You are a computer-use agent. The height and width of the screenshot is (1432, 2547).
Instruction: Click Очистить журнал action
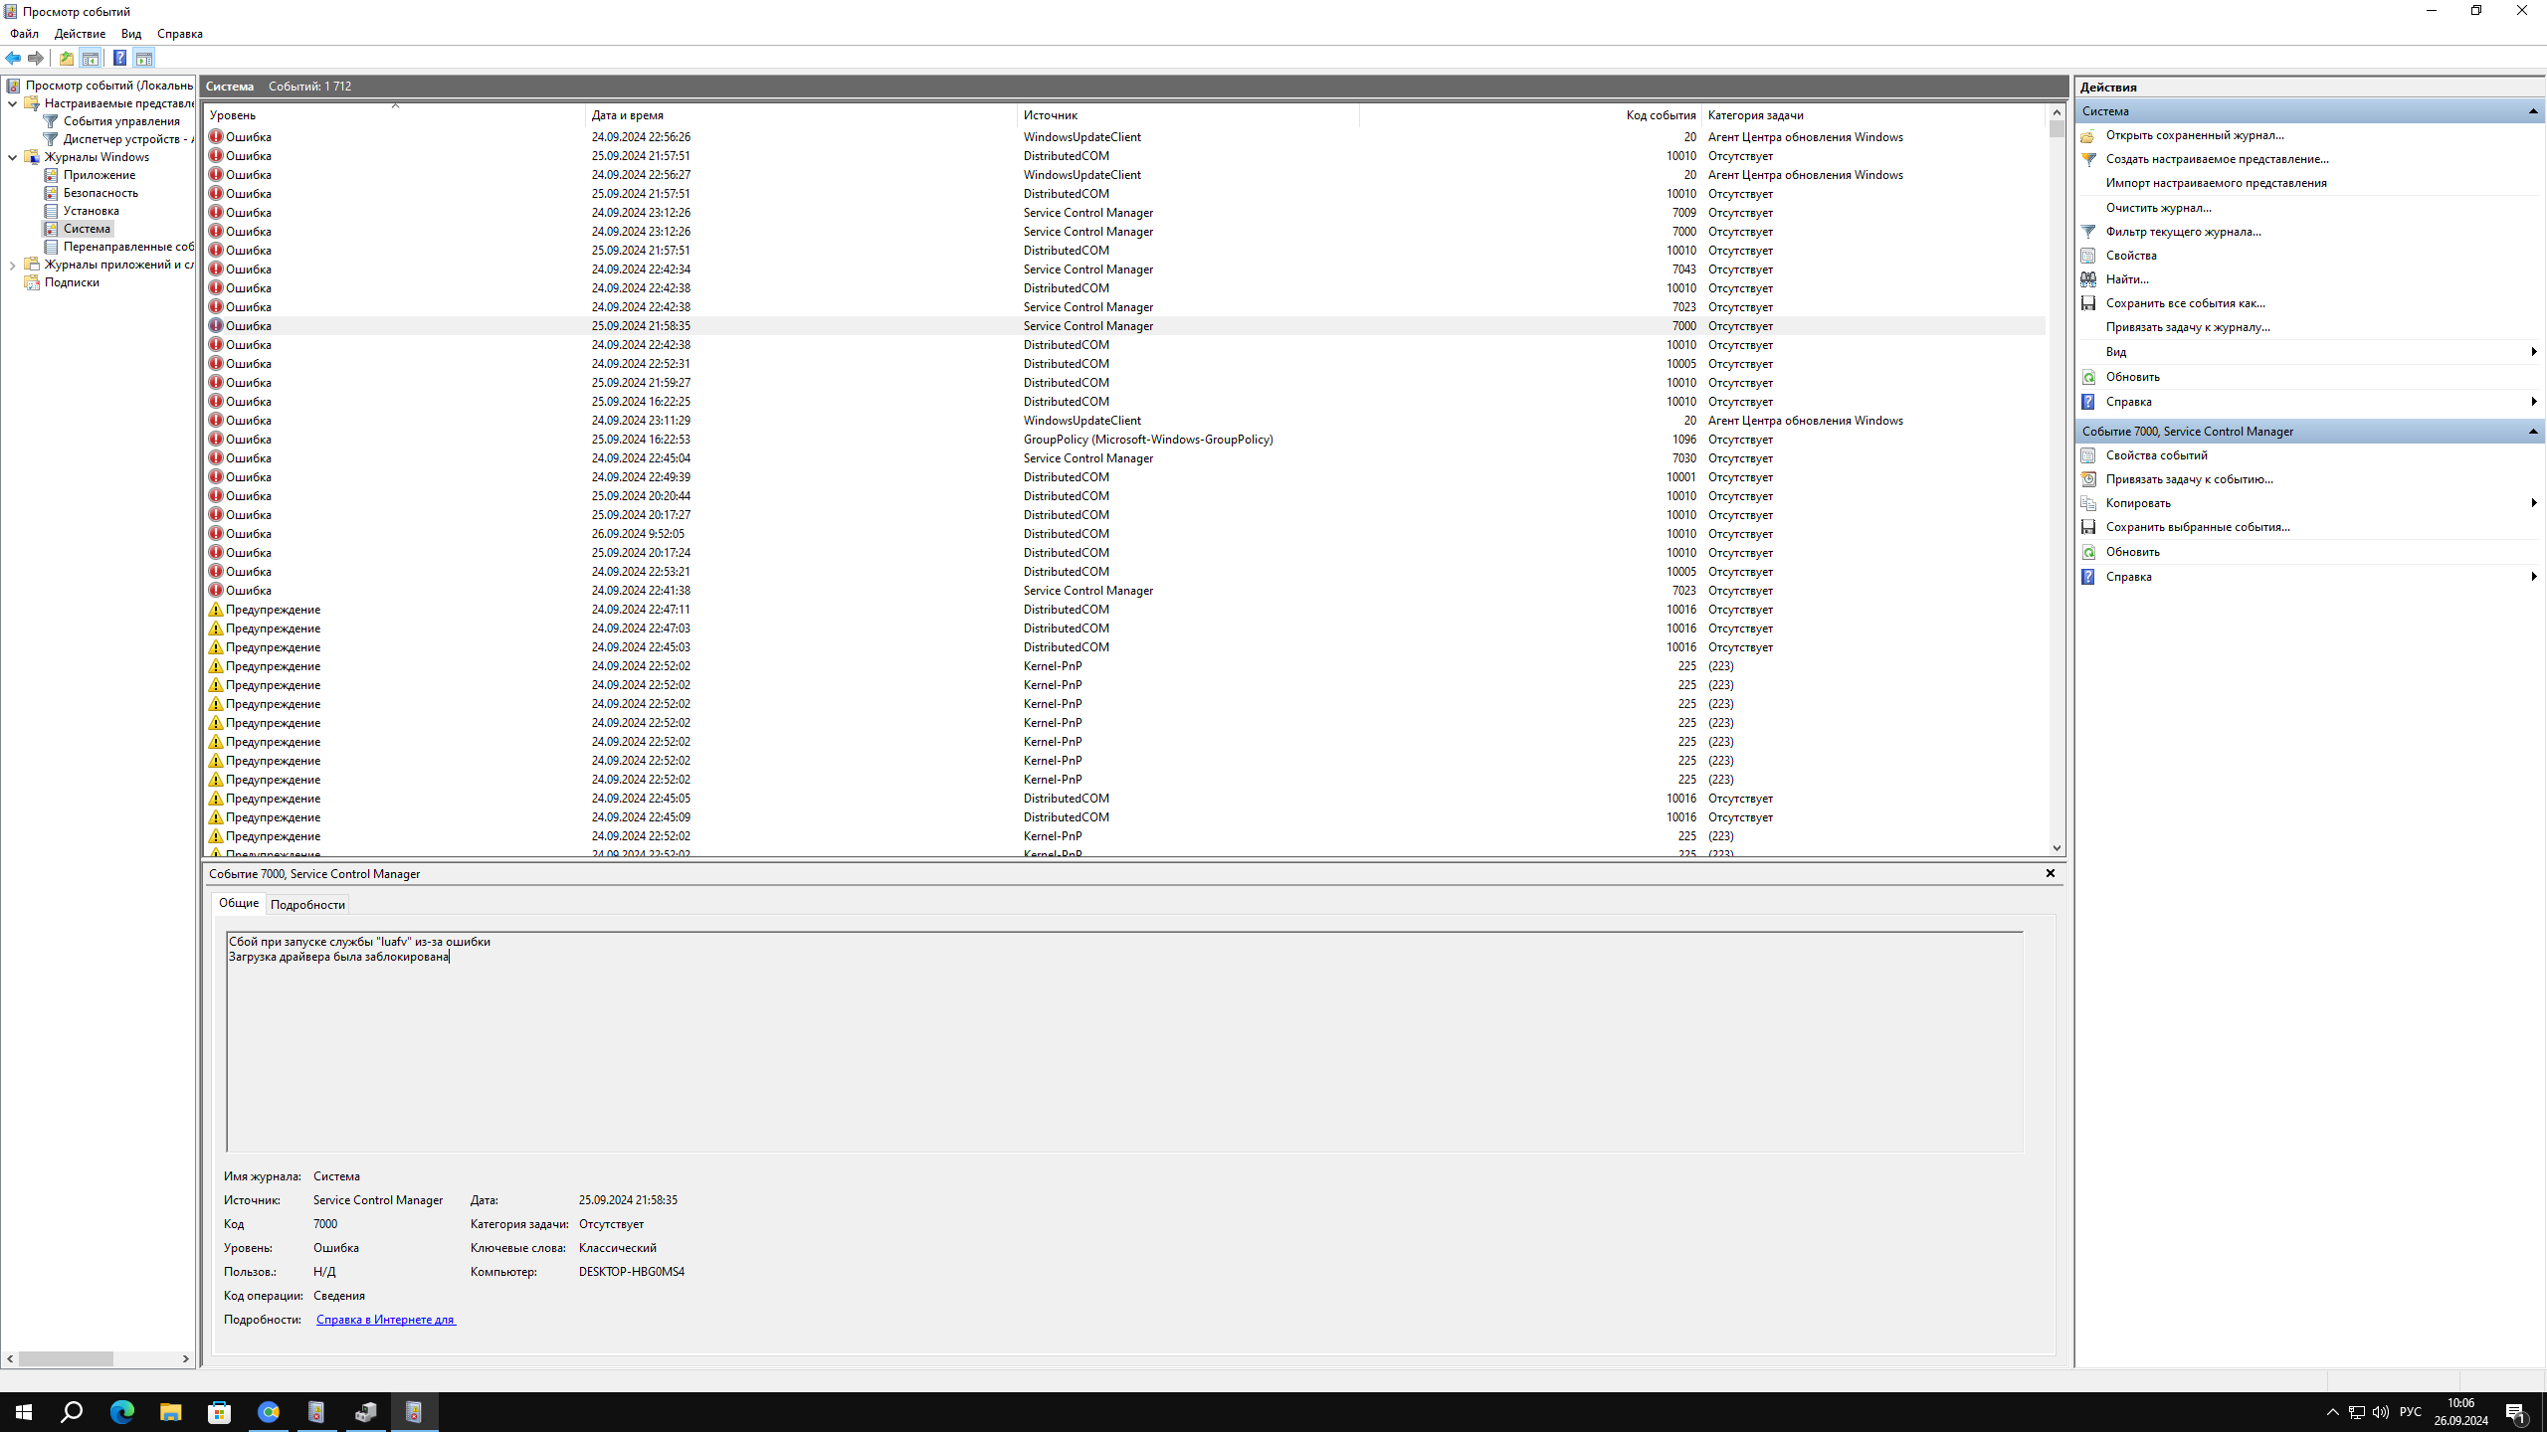click(x=2158, y=208)
